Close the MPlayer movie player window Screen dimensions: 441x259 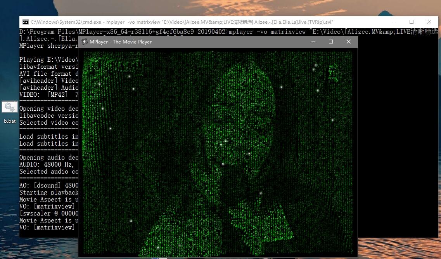[349, 42]
